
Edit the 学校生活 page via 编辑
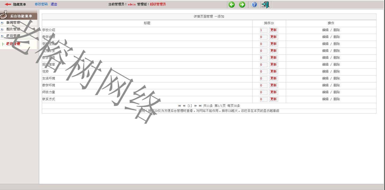325,44
